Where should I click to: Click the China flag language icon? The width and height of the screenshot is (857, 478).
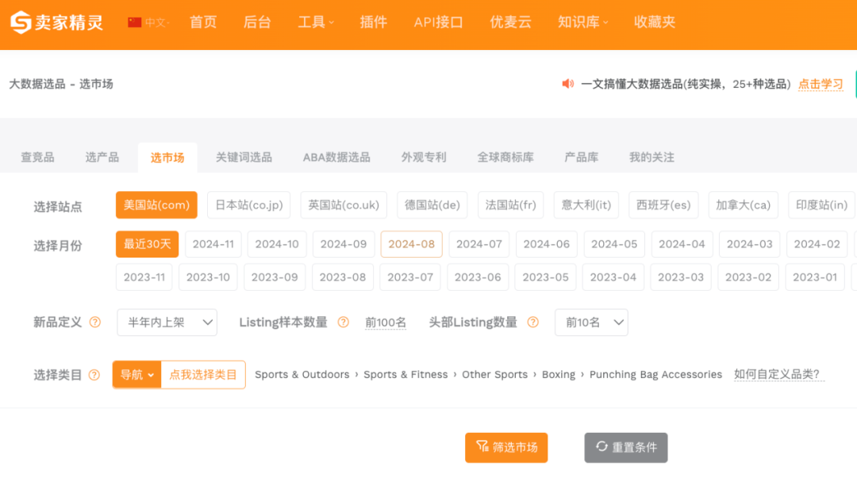[134, 22]
